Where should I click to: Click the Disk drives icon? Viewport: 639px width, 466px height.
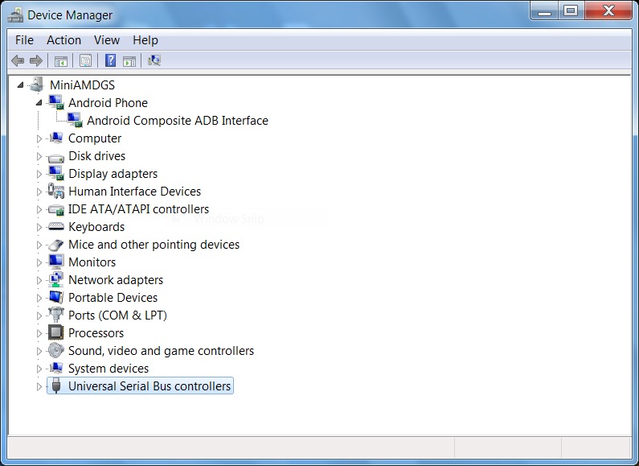click(x=56, y=157)
